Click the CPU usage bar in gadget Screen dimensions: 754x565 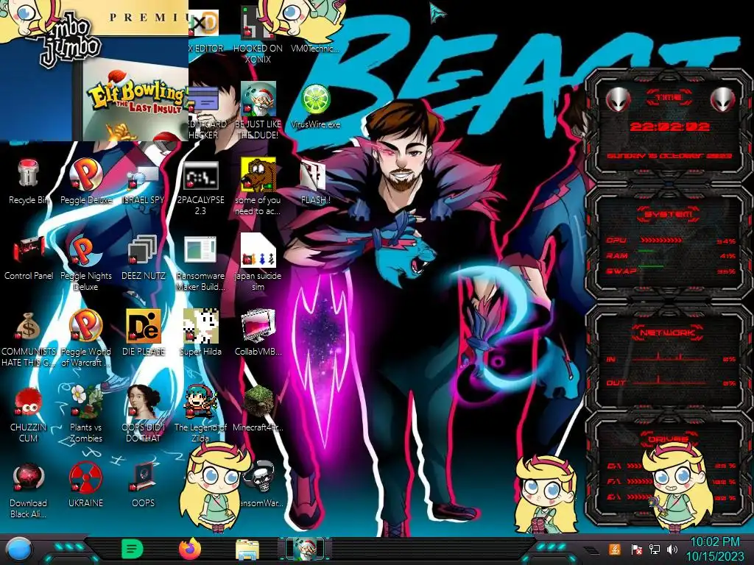[660, 241]
